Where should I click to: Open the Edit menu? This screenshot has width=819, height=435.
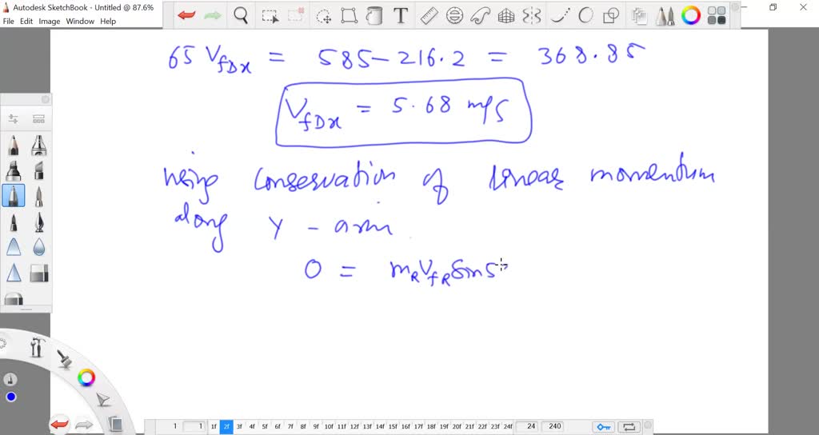(26, 22)
